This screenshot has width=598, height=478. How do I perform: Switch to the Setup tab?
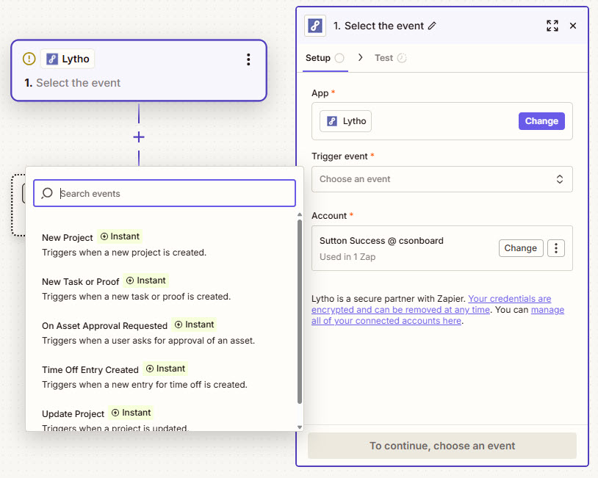coord(325,58)
